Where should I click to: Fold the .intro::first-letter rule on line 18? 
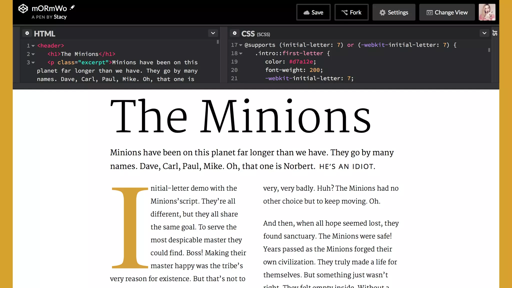241,53
